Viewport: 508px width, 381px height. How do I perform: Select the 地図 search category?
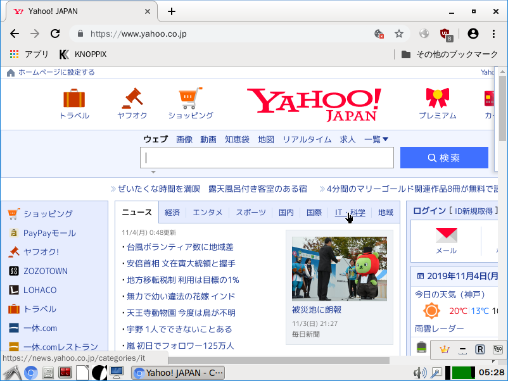[x=266, y=139]
